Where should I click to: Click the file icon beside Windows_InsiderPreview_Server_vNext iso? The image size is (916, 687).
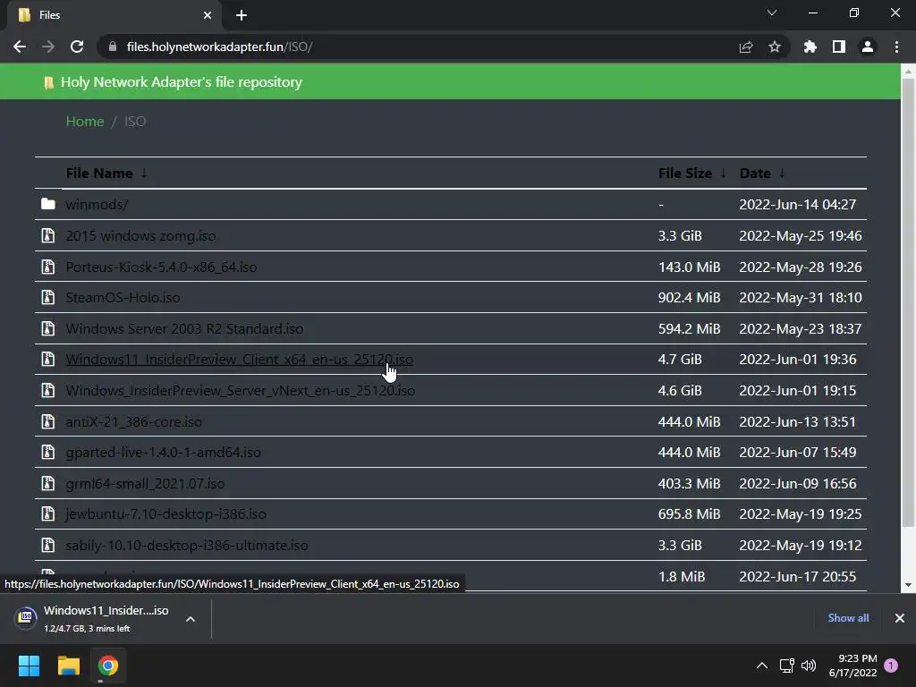tap(48, 390)
